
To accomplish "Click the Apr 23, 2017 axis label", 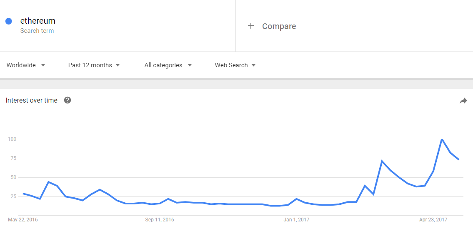I will pos(433,220).
